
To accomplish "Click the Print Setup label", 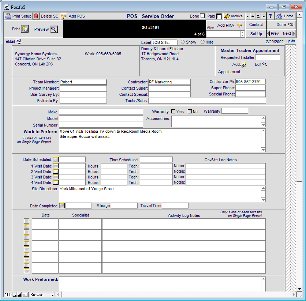I will pos(22,16).
